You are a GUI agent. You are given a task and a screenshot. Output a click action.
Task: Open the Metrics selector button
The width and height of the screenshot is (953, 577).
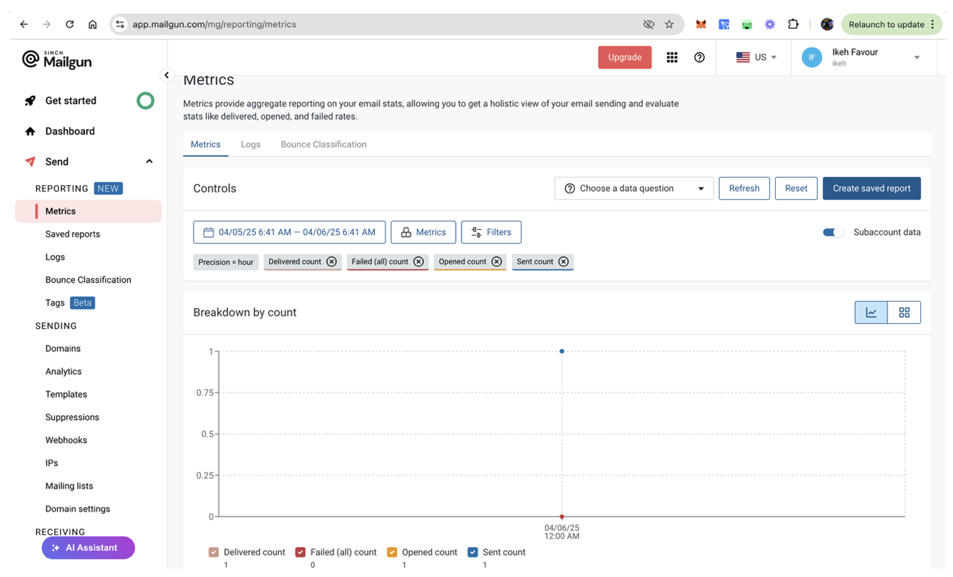point(423,232)
